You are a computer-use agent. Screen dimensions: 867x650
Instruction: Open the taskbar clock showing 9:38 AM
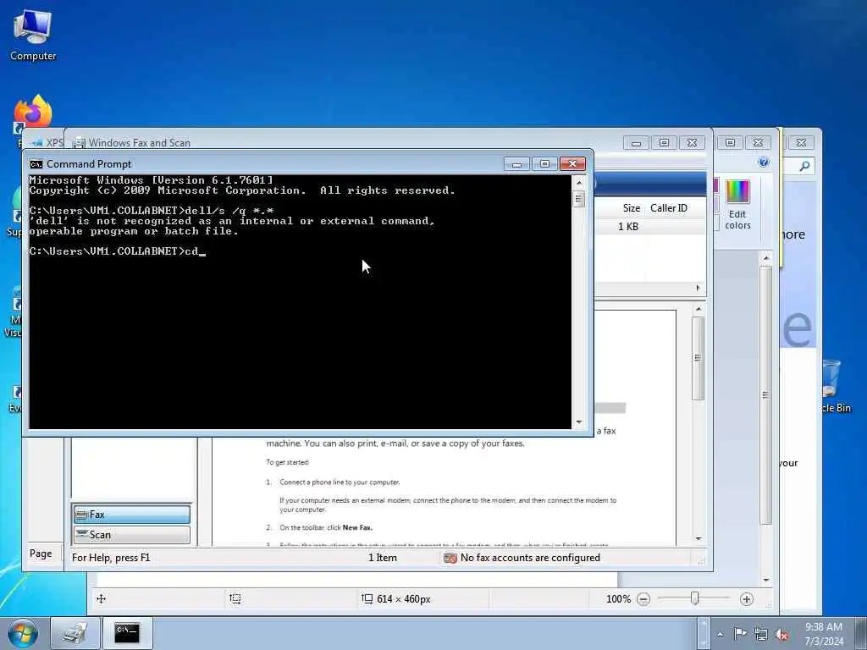coord(824,634)
